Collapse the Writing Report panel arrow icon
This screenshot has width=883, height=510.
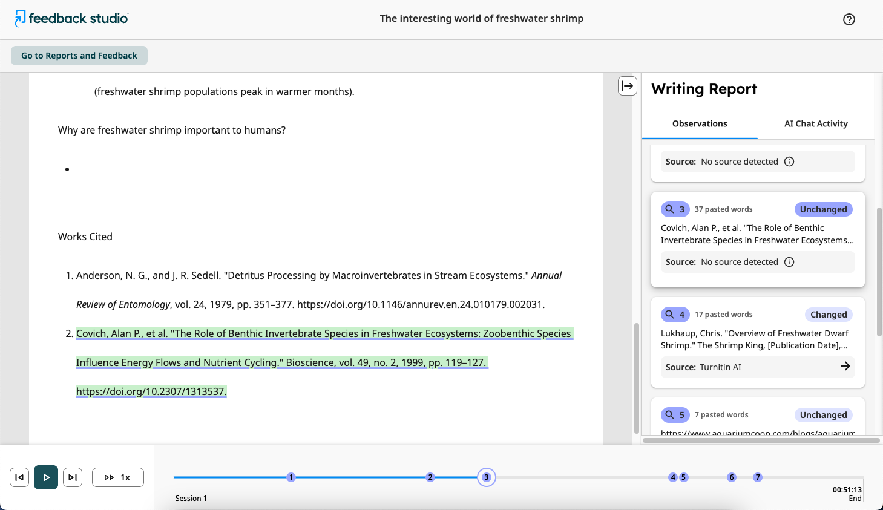point(628,86)
